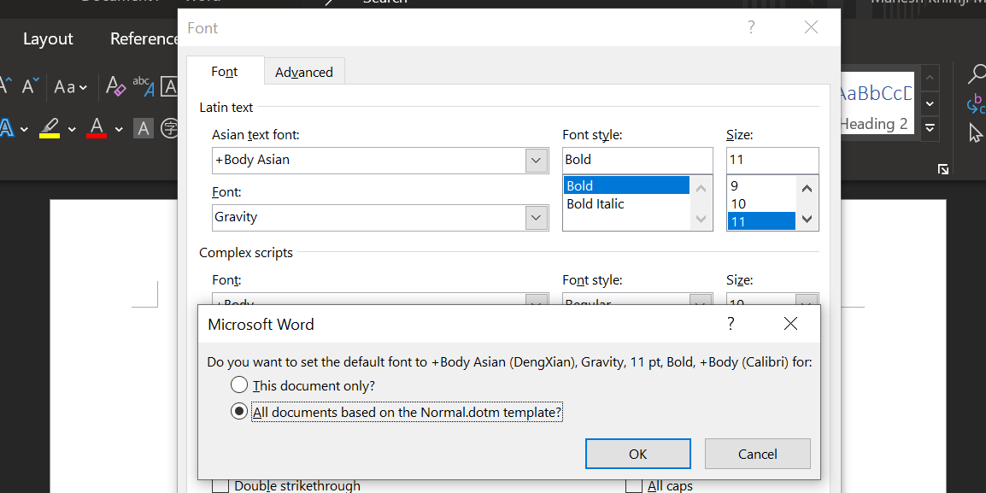
Task: Select 'All documents based on Normal.dotm' option
Action: pos(240,411)
